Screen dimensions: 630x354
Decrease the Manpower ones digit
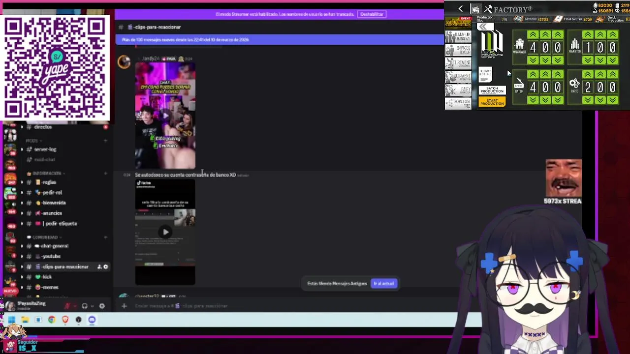coord(558,60)
